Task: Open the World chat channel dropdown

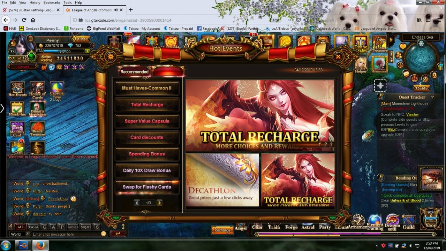Action: 20,234
